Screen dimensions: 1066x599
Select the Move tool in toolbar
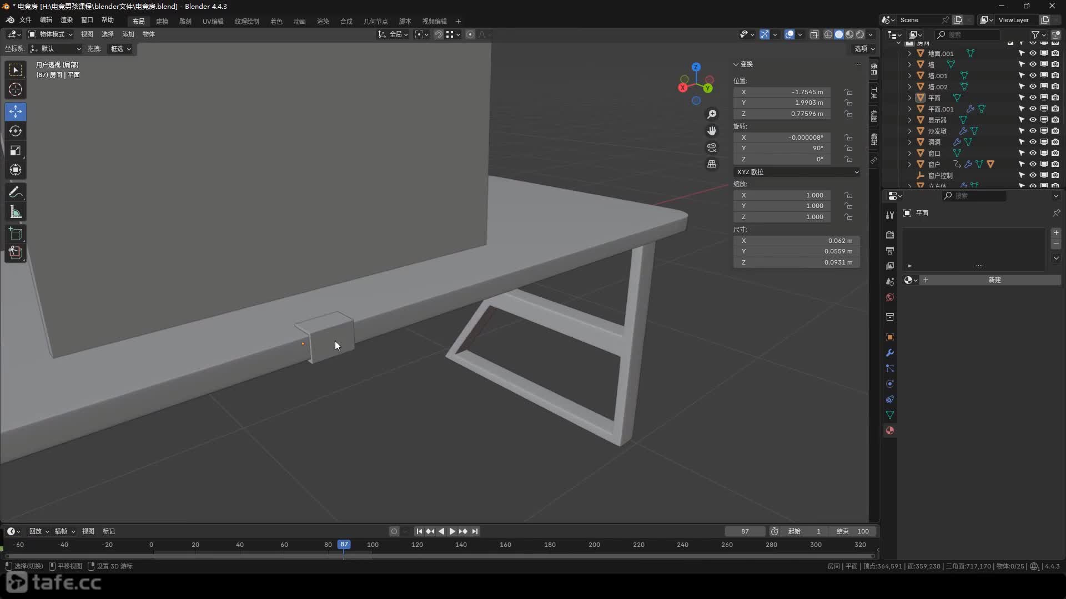pyautogui.click(x=16, y=111)
